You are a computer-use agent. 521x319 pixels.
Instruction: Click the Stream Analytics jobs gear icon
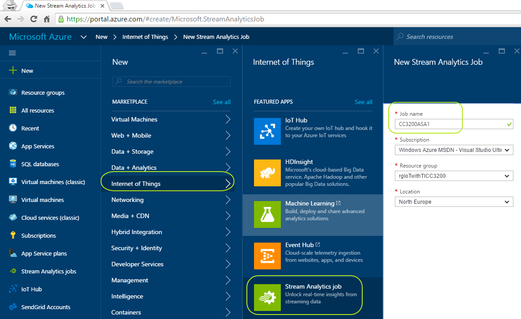coord(13,271)
